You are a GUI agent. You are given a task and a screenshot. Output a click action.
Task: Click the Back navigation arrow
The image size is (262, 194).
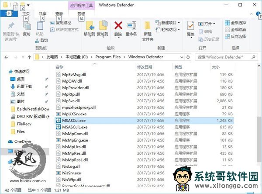pyautogui.click(x=7, y=57)
